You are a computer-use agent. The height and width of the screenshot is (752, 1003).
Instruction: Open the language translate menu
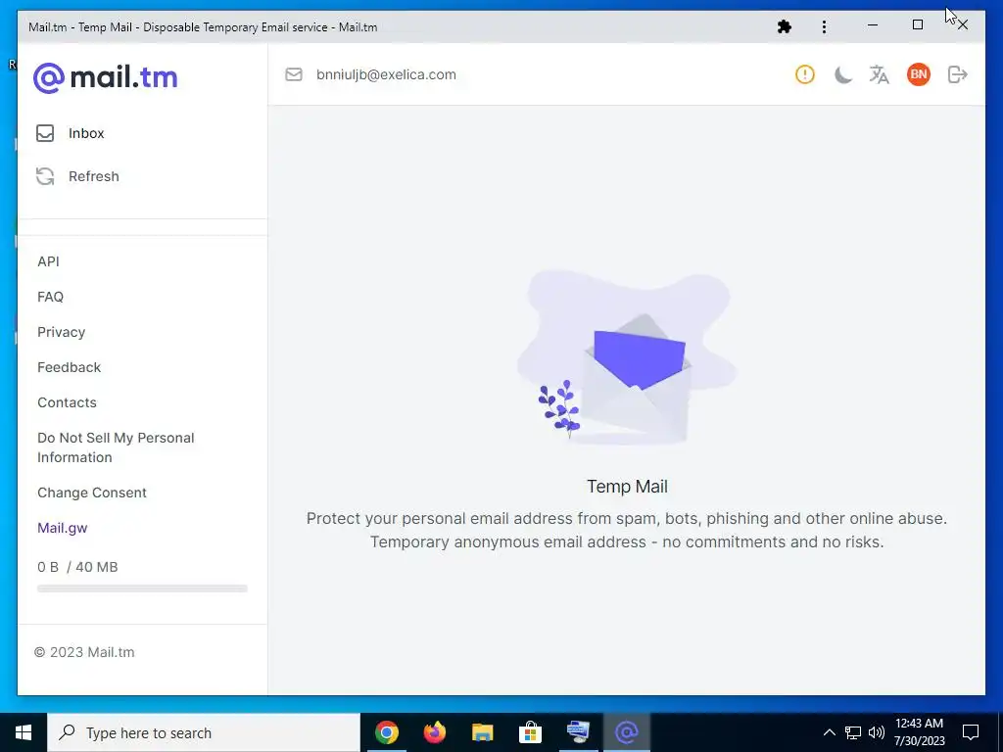coord(880,74)
